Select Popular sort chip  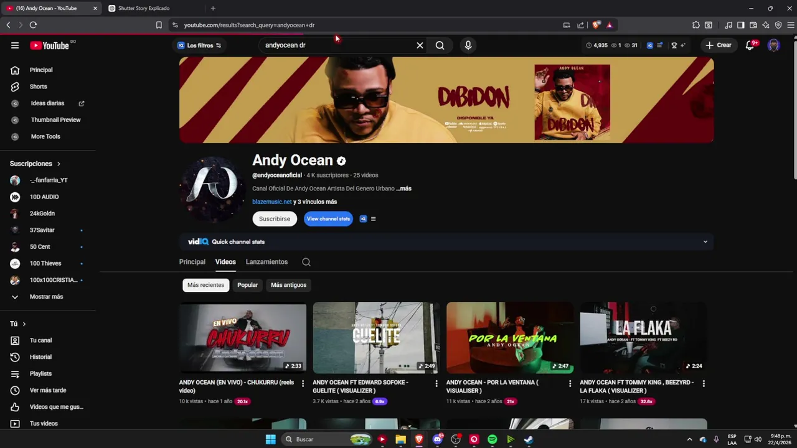[247, 285]
